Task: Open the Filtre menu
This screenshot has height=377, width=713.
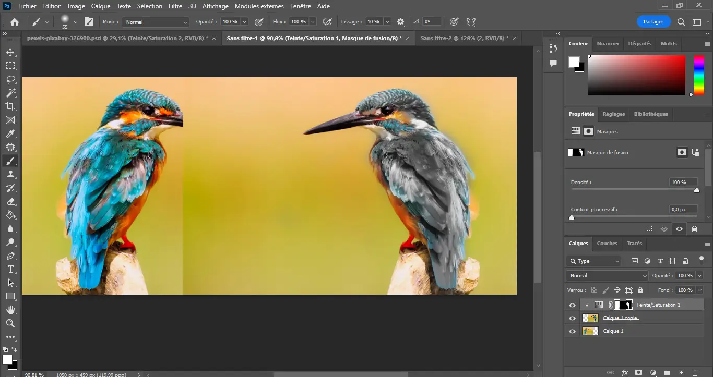Action: [x=175, y=6]
